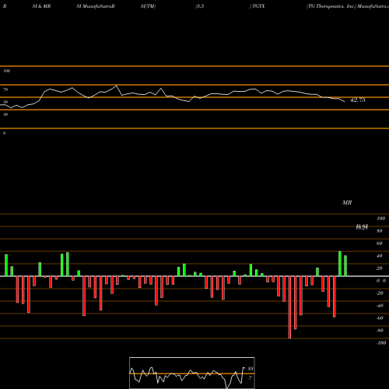Click the 'SI & MR' header text

point(41,6)
